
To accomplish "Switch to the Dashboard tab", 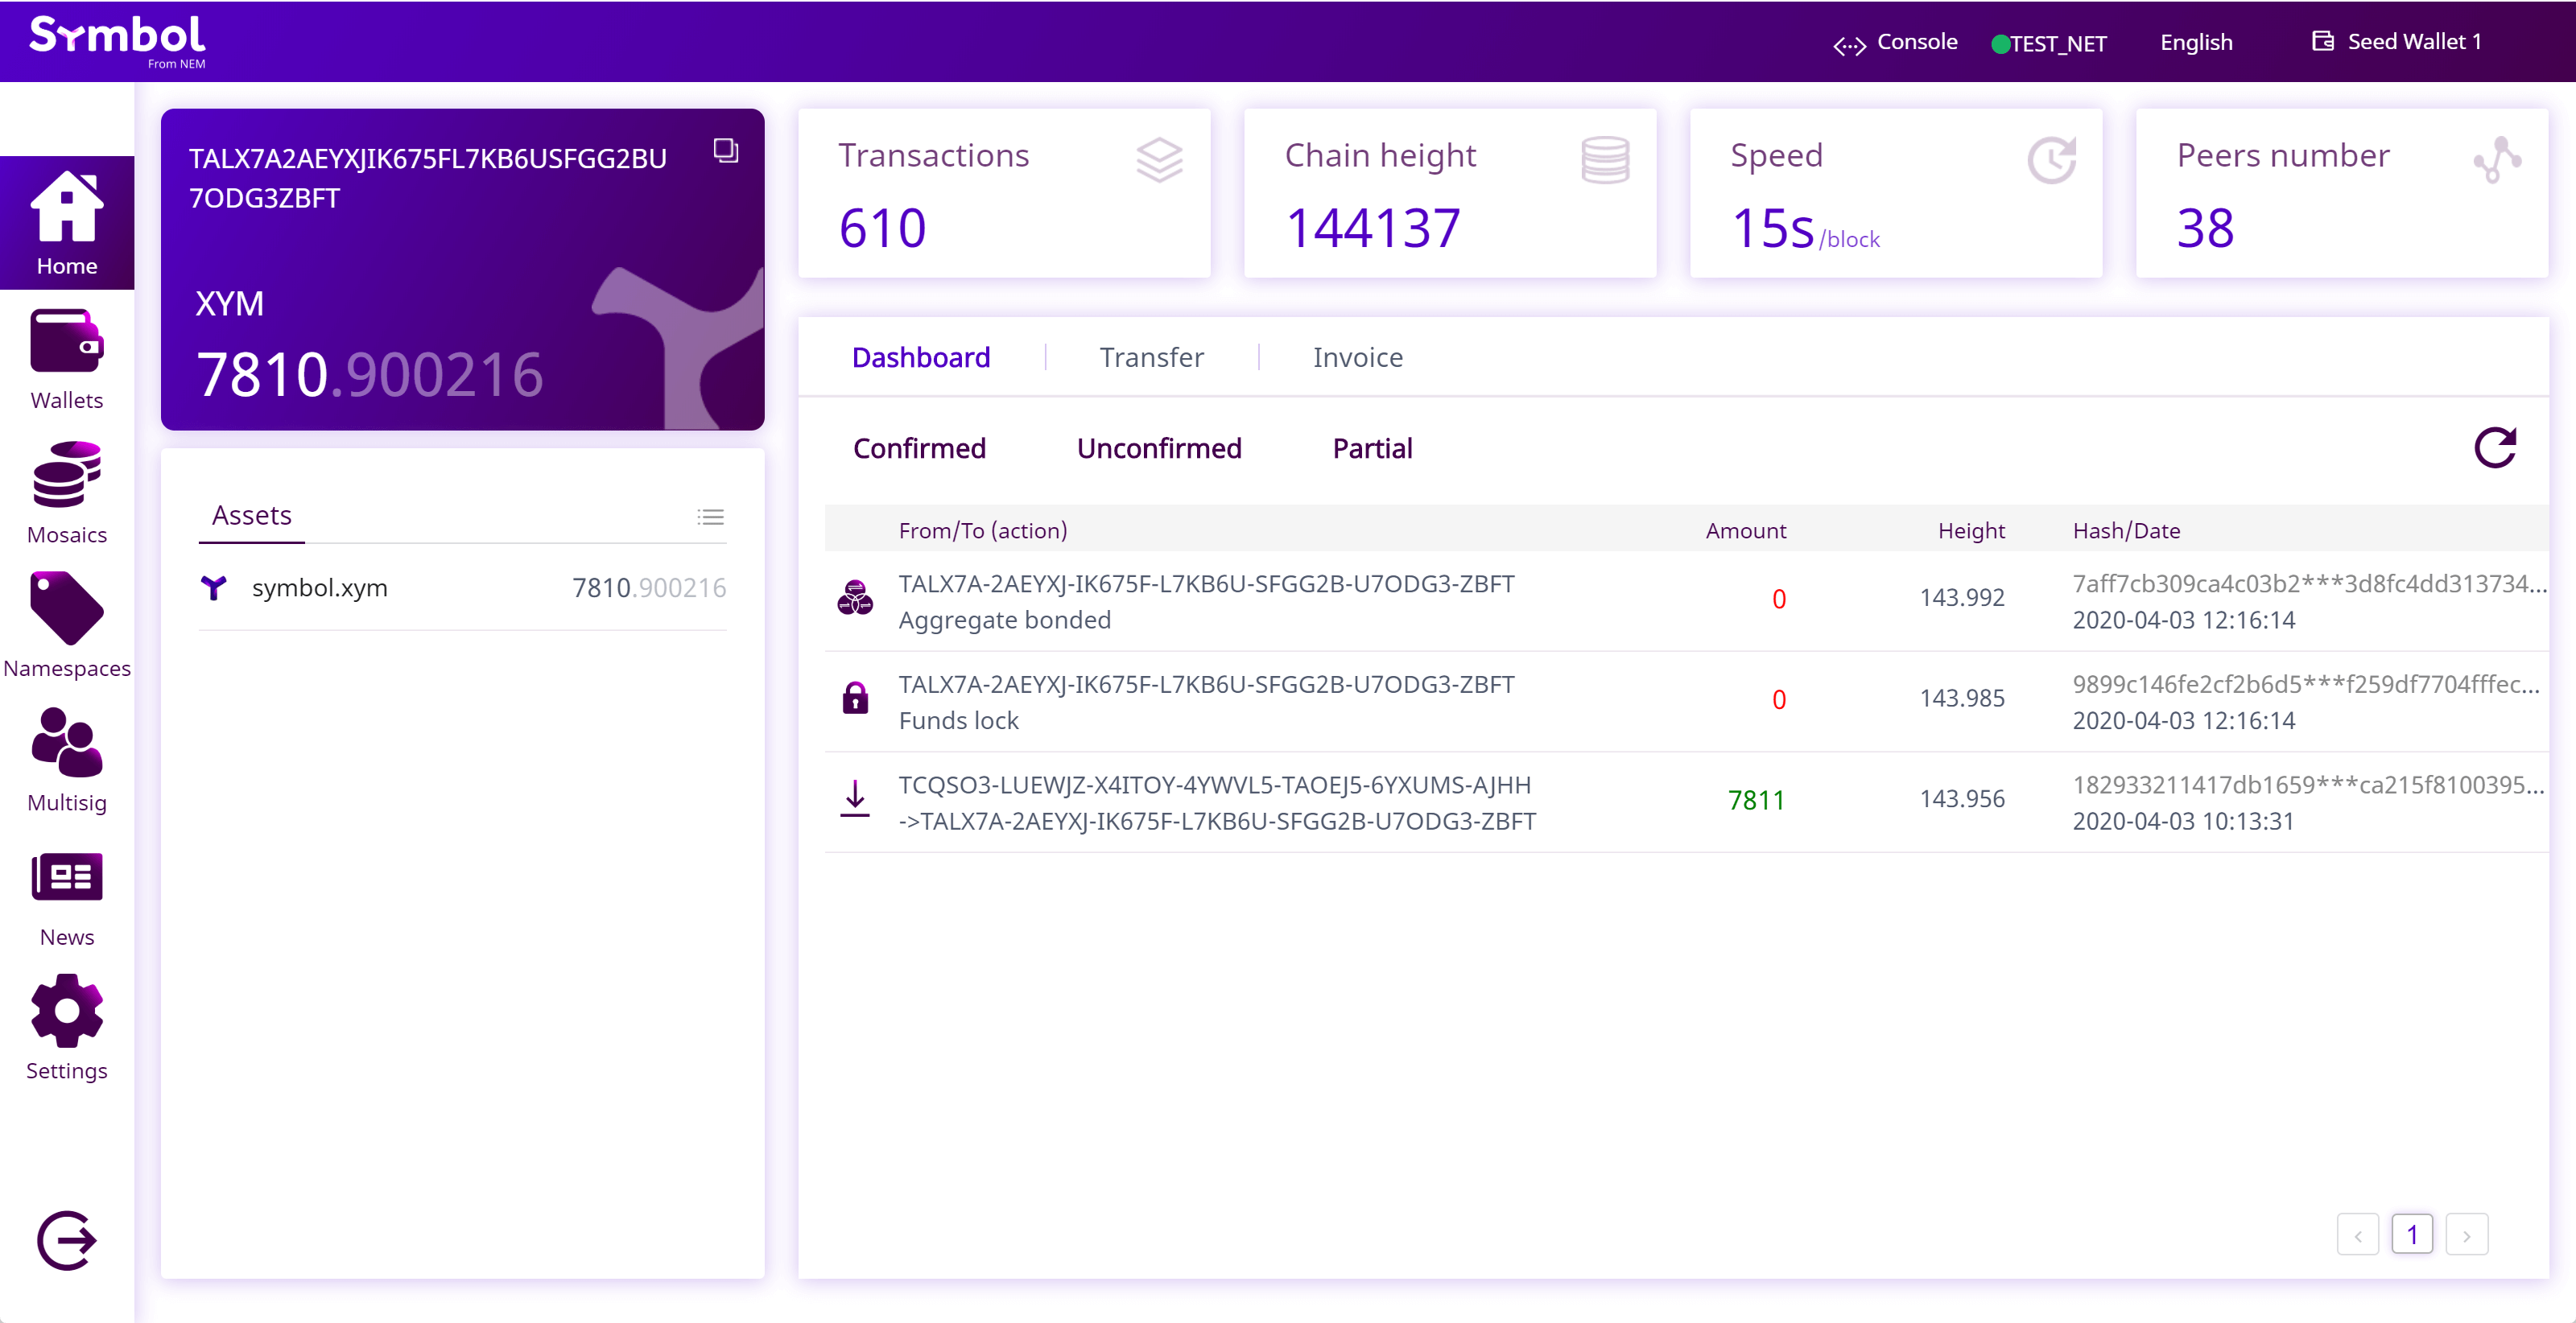I will 921,357.
